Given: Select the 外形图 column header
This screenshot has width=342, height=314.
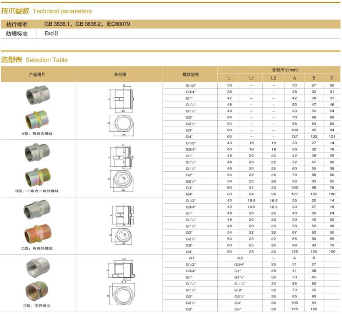Looking at the screenshot, I should pos(120,74).
